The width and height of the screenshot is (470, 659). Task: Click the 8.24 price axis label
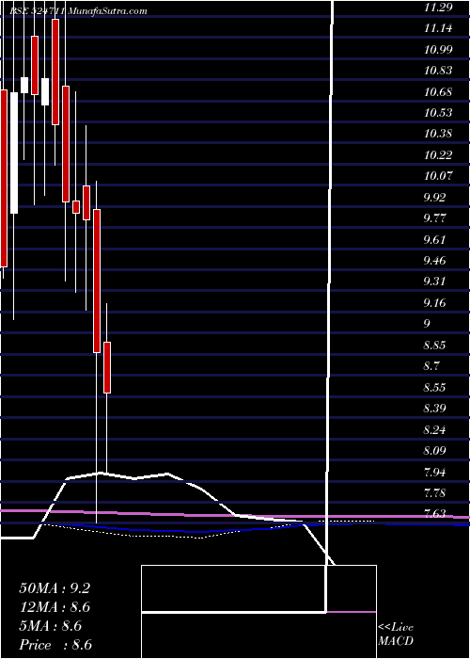(435, 429)
